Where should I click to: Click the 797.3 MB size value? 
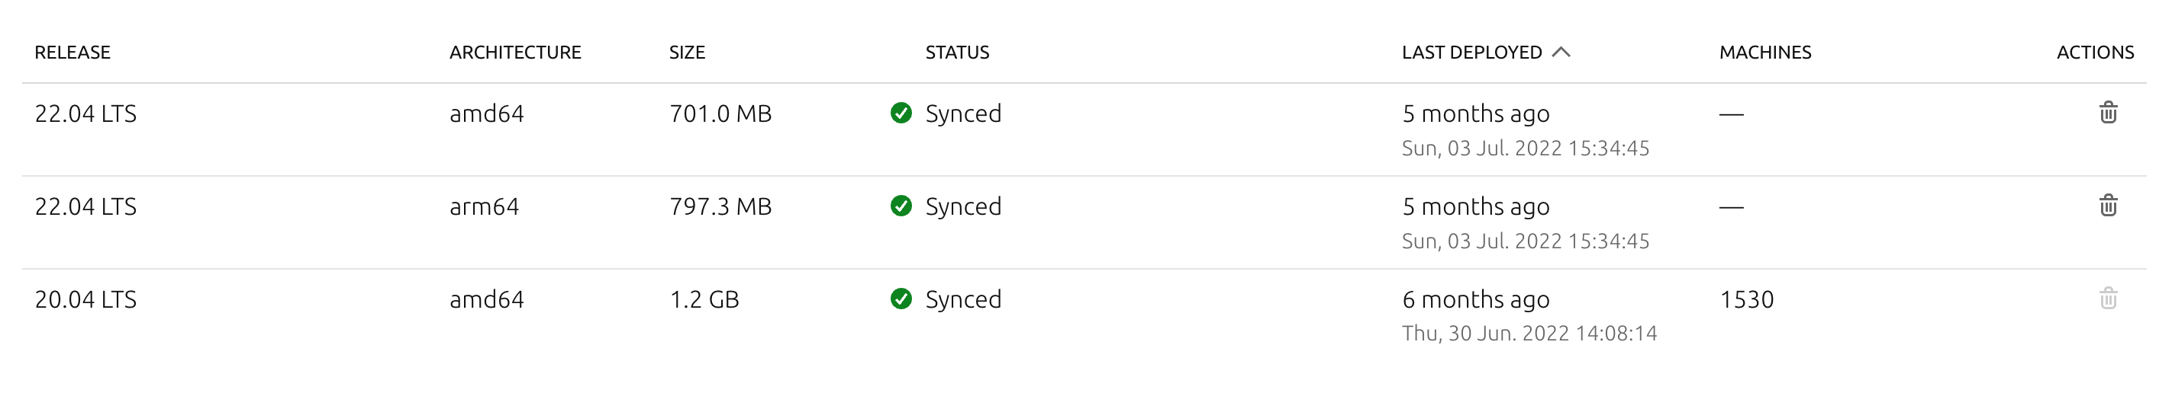tap(720, 207)
